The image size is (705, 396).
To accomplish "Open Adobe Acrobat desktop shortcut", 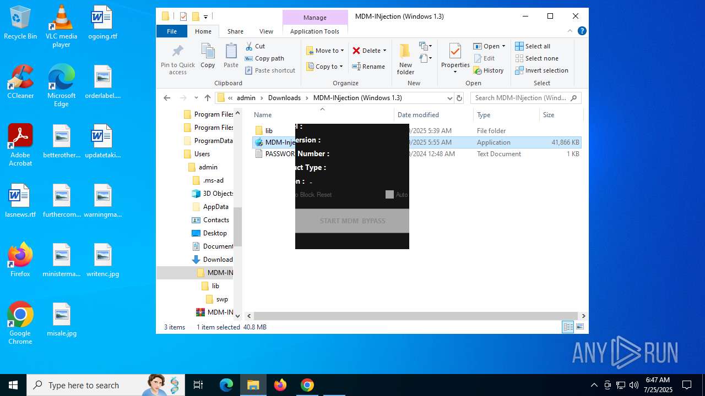I will coord(20,145).
